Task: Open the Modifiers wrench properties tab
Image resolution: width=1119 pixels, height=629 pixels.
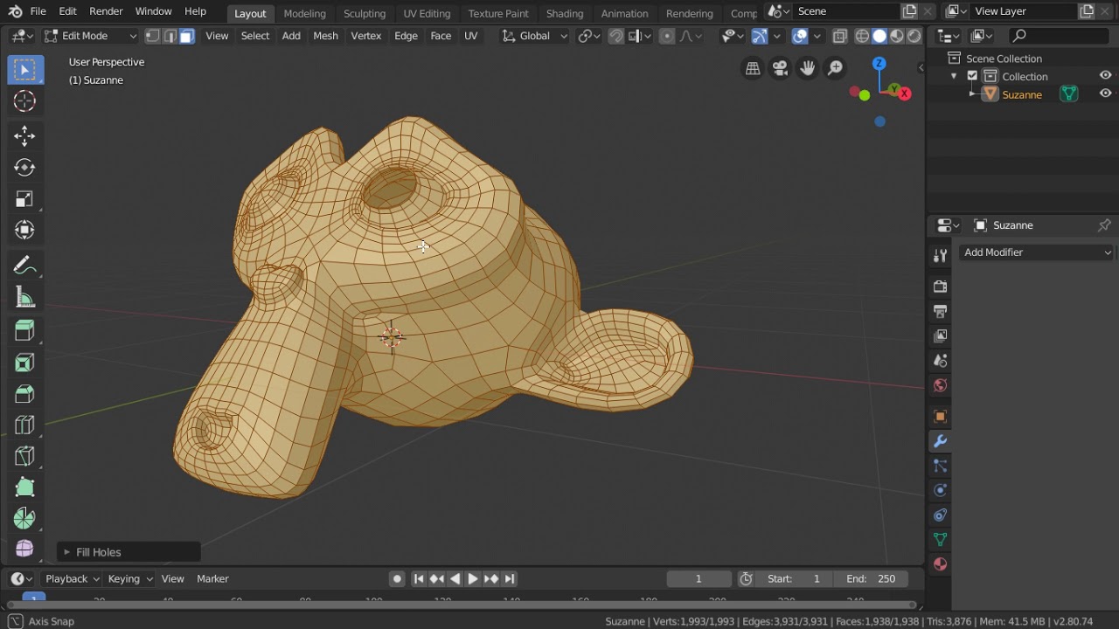Action: click(941, 441)
